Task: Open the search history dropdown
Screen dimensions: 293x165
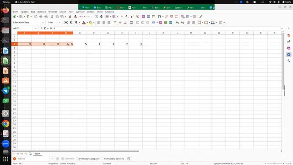Action: click(x=52, y=159)
